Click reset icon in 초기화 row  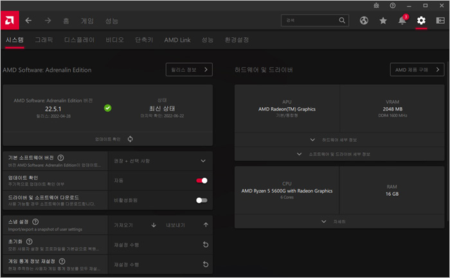point(206,245)
